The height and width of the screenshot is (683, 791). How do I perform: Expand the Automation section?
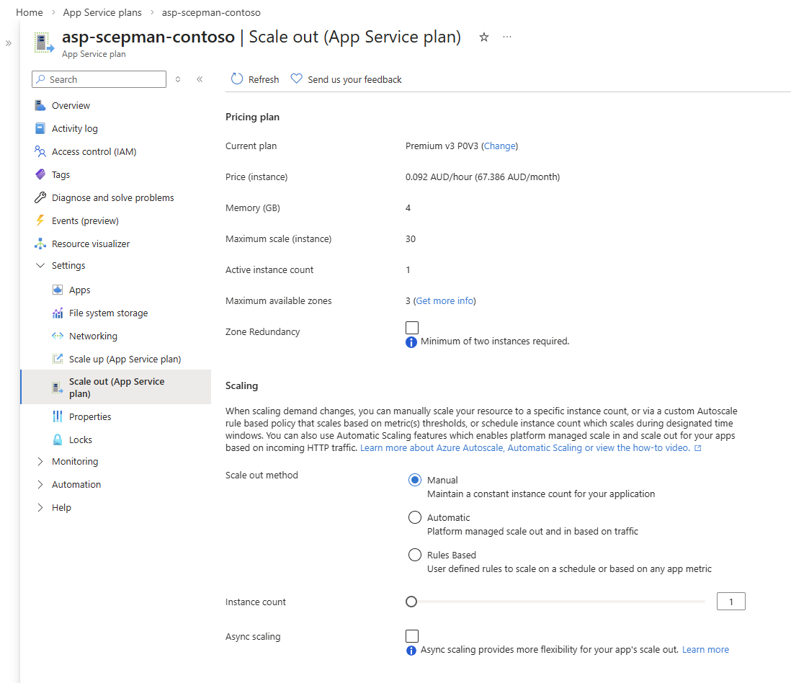tap(40, 484)
